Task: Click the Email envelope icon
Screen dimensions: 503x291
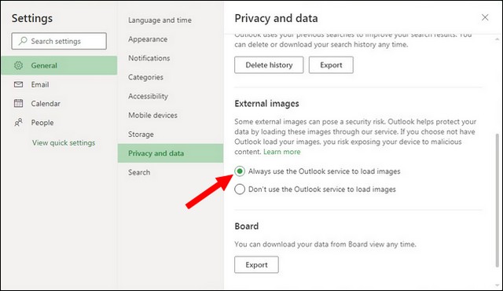Action: coord(18,84)
